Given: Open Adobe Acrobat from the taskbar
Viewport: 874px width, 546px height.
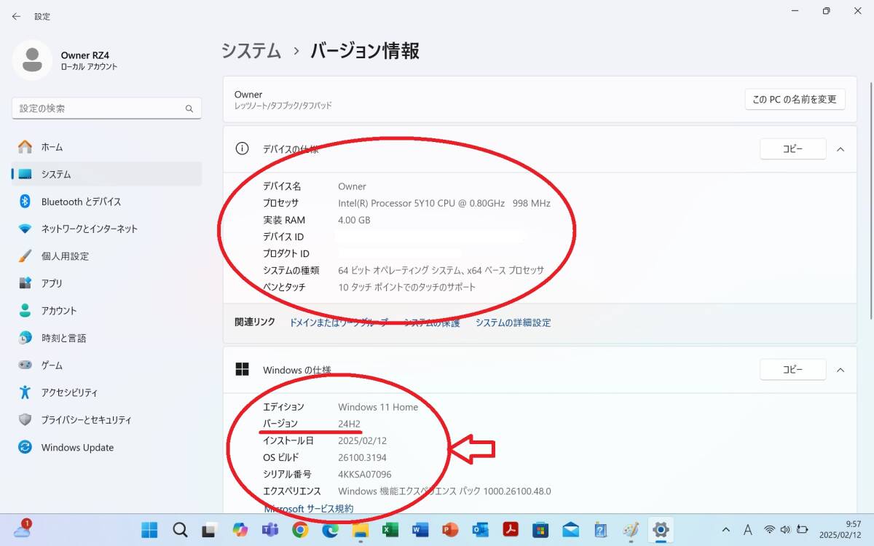Looking at the screenshot, I should (511, 529).
